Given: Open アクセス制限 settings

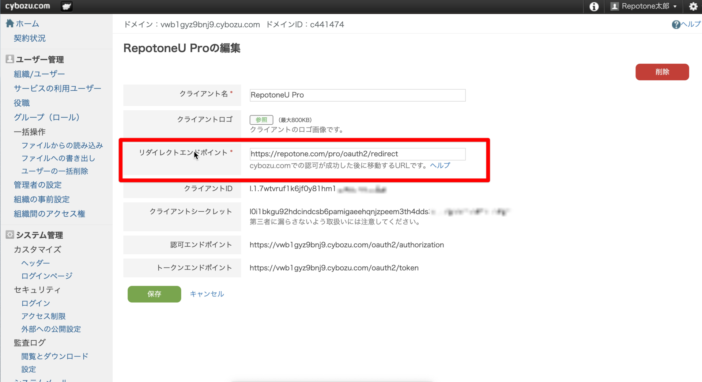Looking at the screenshot, I should 43,316.
